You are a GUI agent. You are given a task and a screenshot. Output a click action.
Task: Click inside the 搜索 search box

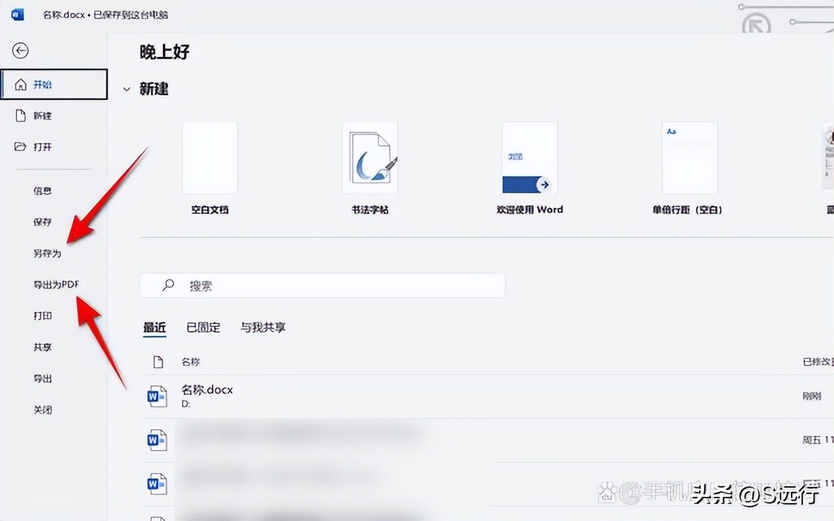[323, 285]
